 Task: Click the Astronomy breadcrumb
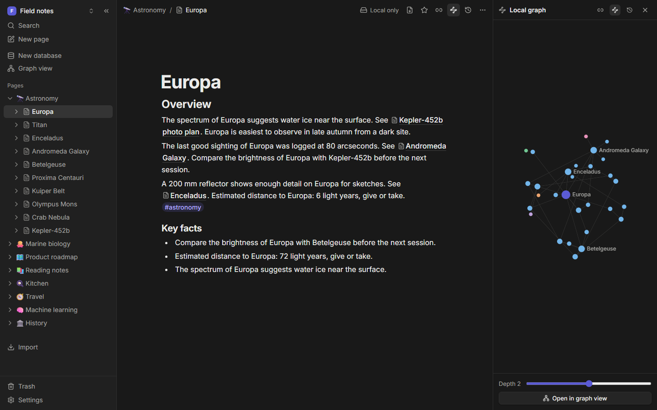(145, 10)
